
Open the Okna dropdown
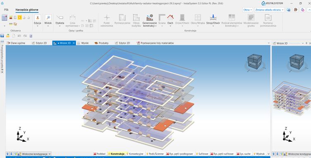click(x=248, y=10)
